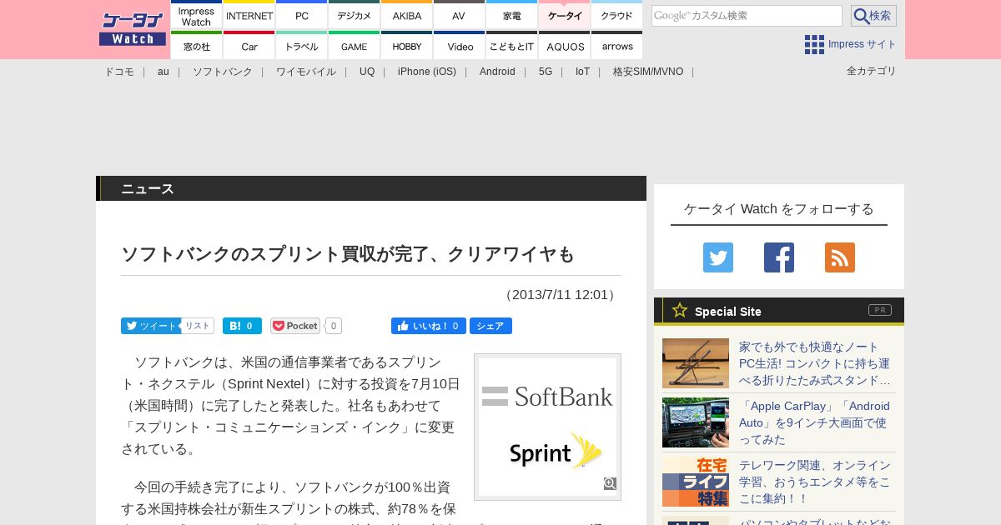
Task: Read テレワーク関連 オンライン学習 article link
Action: pyautogui.click(x=815, y=482)
